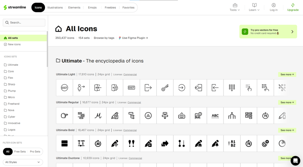The height and width of the screenshot is (167, 303).
Task: Pick the login arrow-into-box icon
Action: (215, 88)
